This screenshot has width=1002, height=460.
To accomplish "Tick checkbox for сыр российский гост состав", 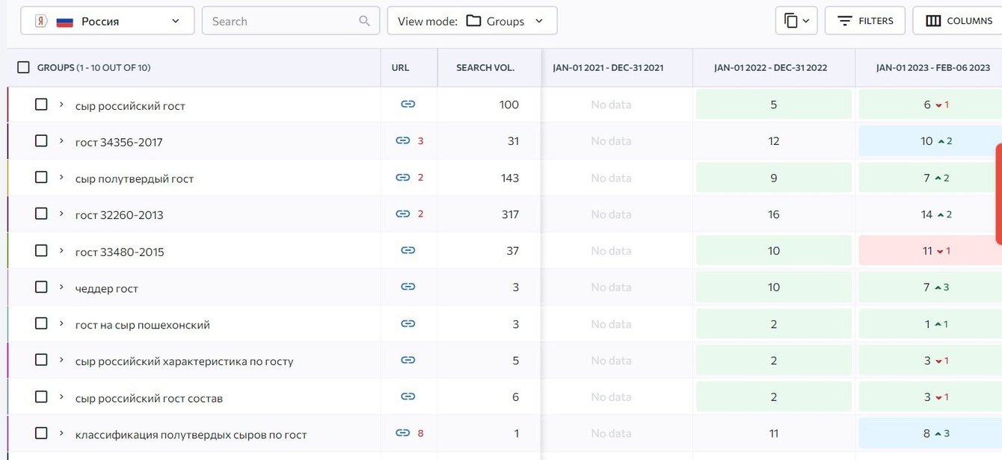I will coord(41,397).
